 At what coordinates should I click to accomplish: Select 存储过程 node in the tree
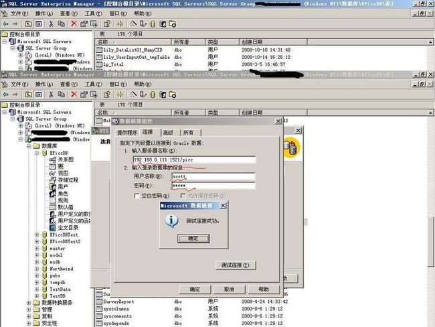(x=68, y=180)
